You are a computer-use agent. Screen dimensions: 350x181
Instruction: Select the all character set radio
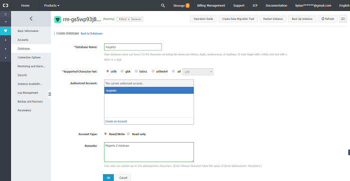click(173, 71)
